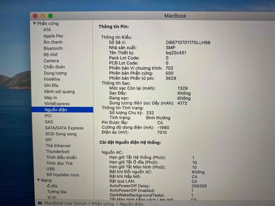Collapse the Mạng section triangle
This screenshot has height=206, width=275.
click(38, 180)
